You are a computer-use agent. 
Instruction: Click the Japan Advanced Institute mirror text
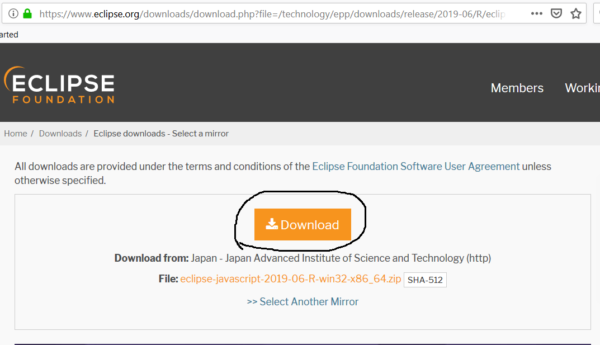click(341, 258)
